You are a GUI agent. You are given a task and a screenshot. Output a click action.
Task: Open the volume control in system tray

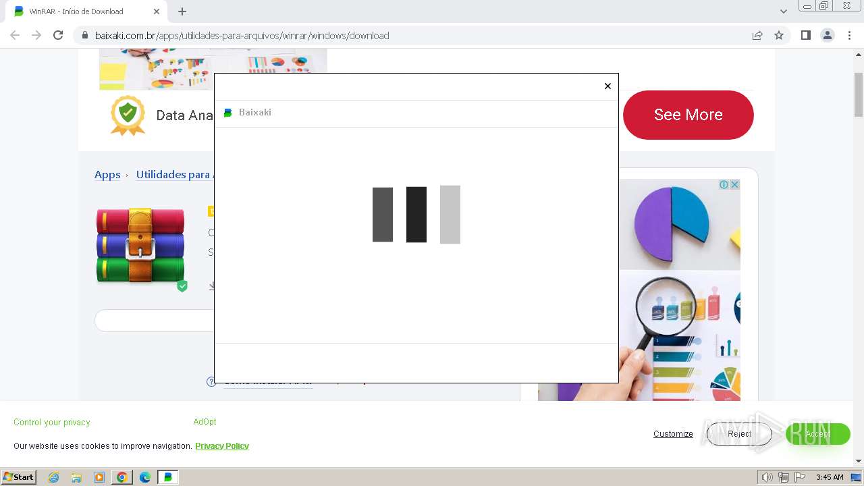point(767,477)
